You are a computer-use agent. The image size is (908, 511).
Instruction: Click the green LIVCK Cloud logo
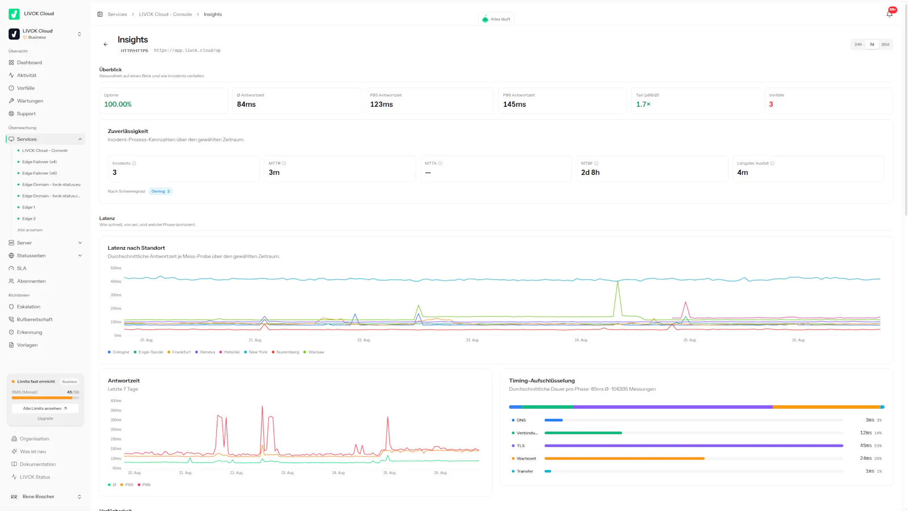pos(14,14)
